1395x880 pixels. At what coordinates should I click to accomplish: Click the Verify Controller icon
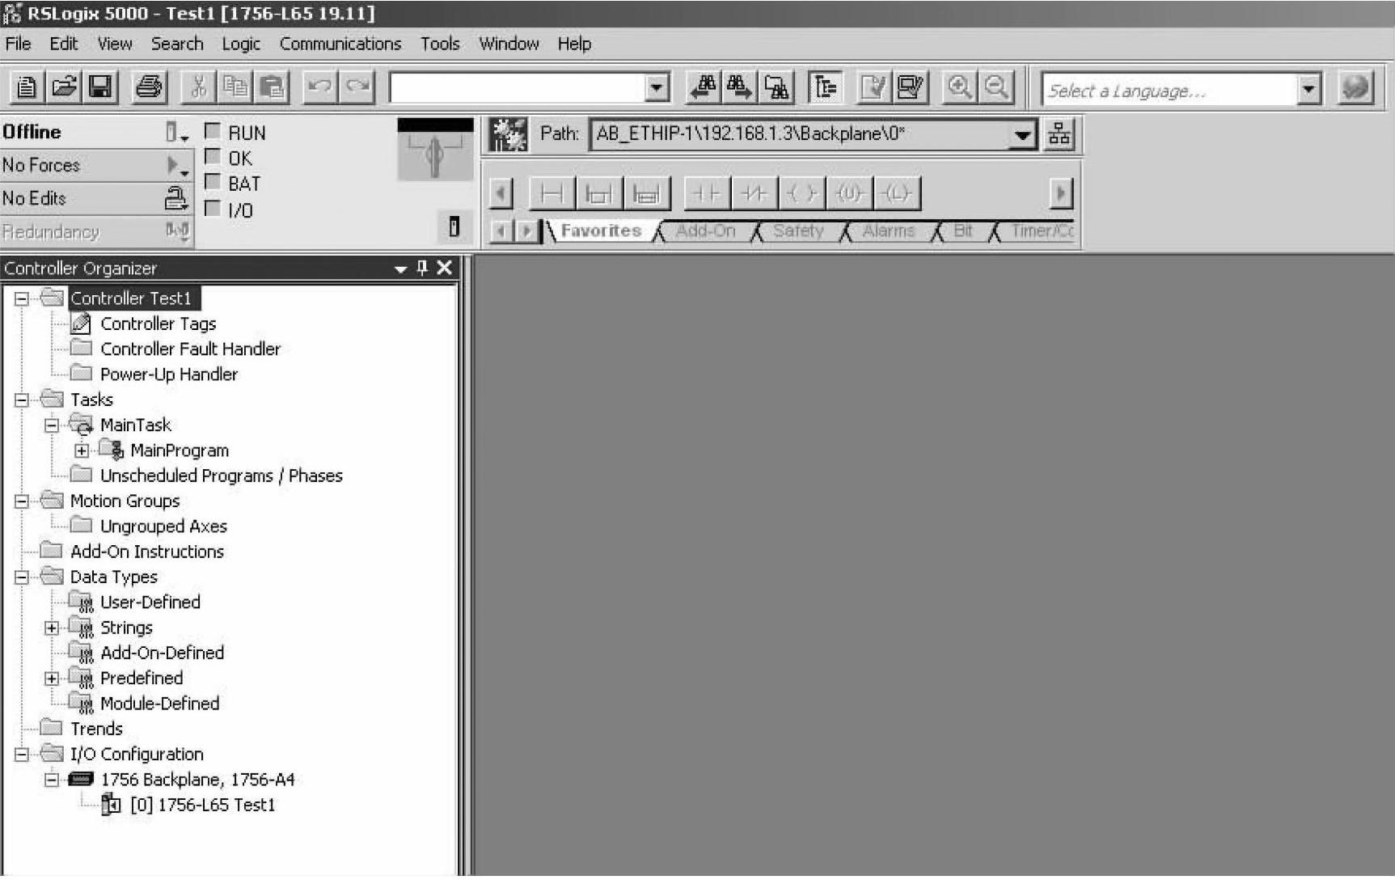tap(911, 87)
